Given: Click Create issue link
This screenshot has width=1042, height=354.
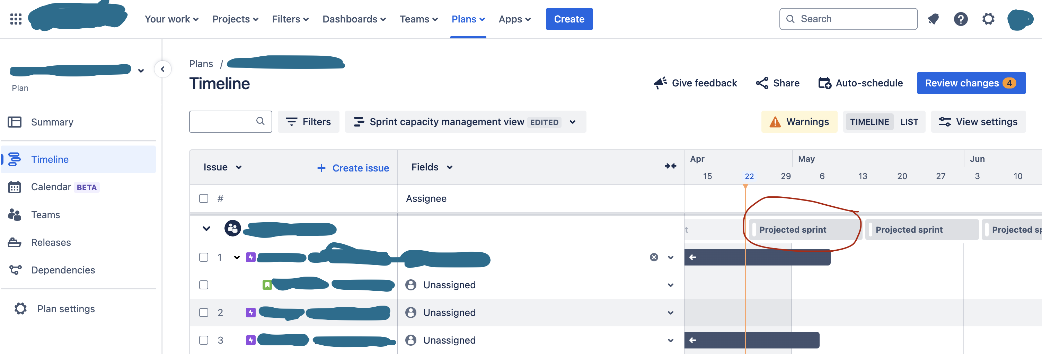Looking at the screenshot, I should point(353,168).
